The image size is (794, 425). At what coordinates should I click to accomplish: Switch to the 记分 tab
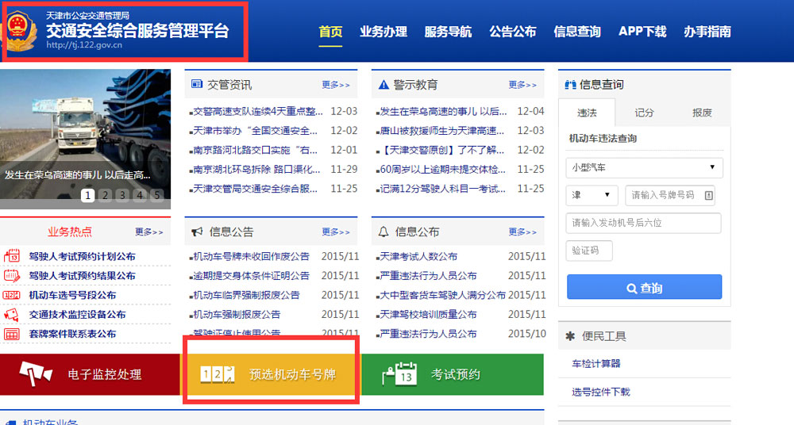click(x=644, y=113)
